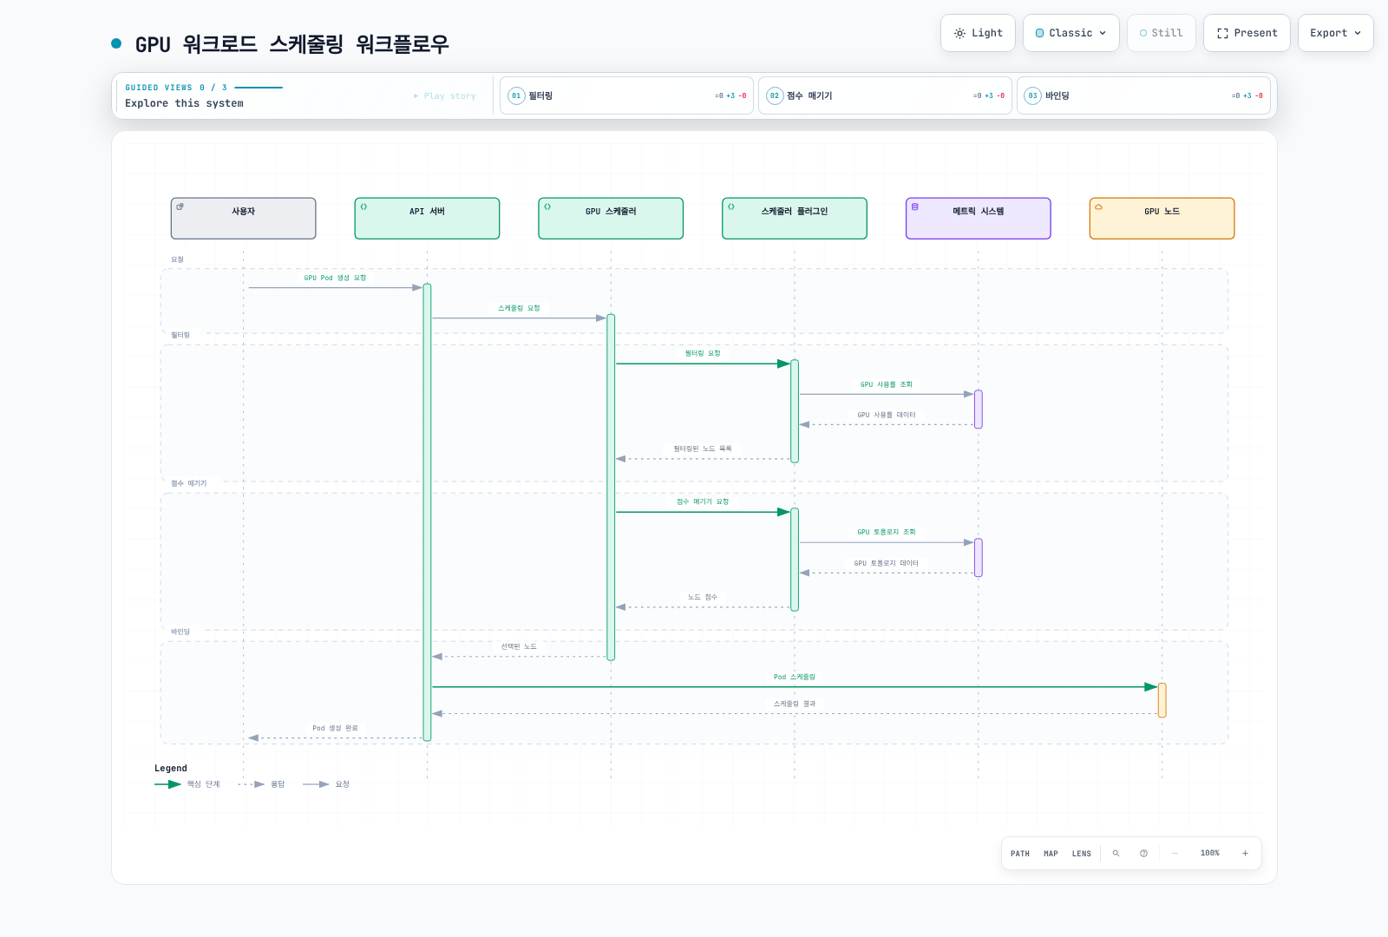
Task: Click the '필터링된 노드 목록' message label
Action: point(703,449)
